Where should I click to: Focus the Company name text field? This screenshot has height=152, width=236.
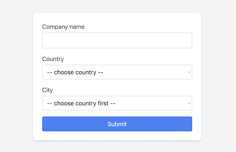tap(117, 40)
